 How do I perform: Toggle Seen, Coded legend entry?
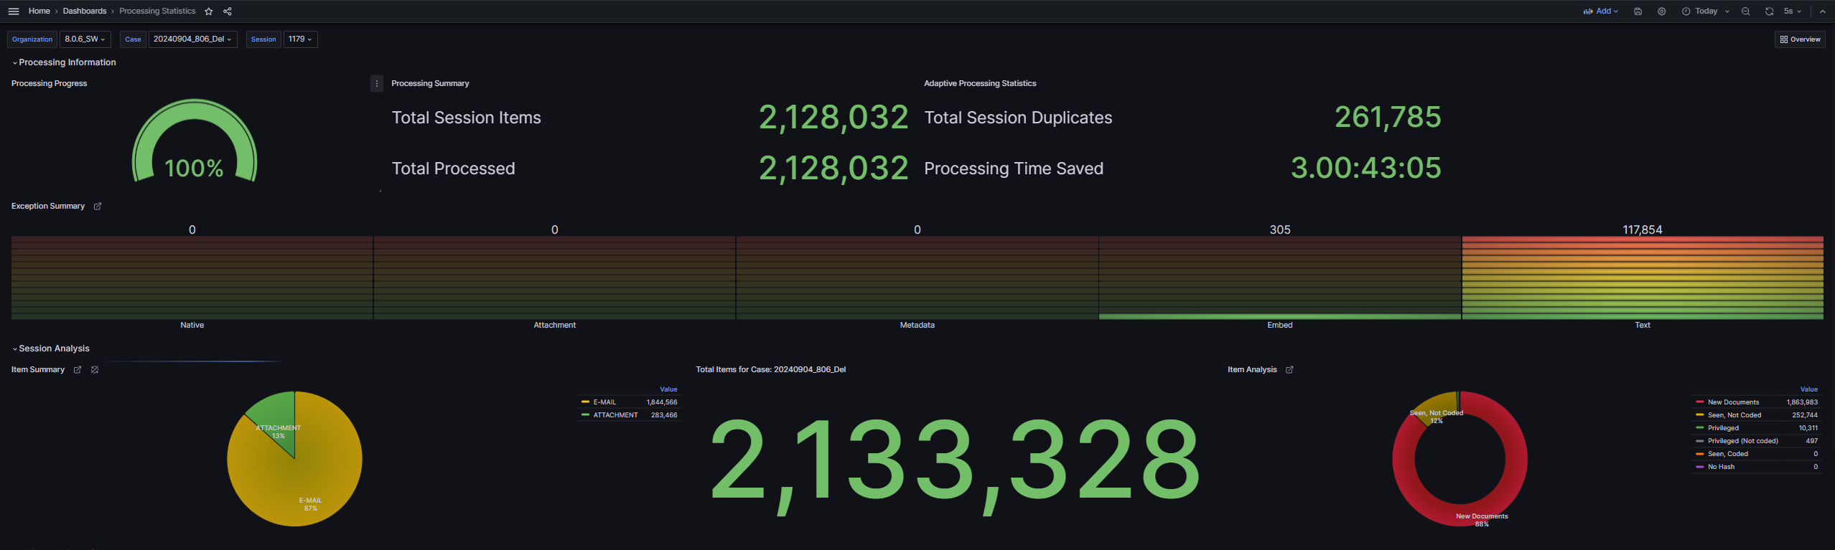(1727, 454)
